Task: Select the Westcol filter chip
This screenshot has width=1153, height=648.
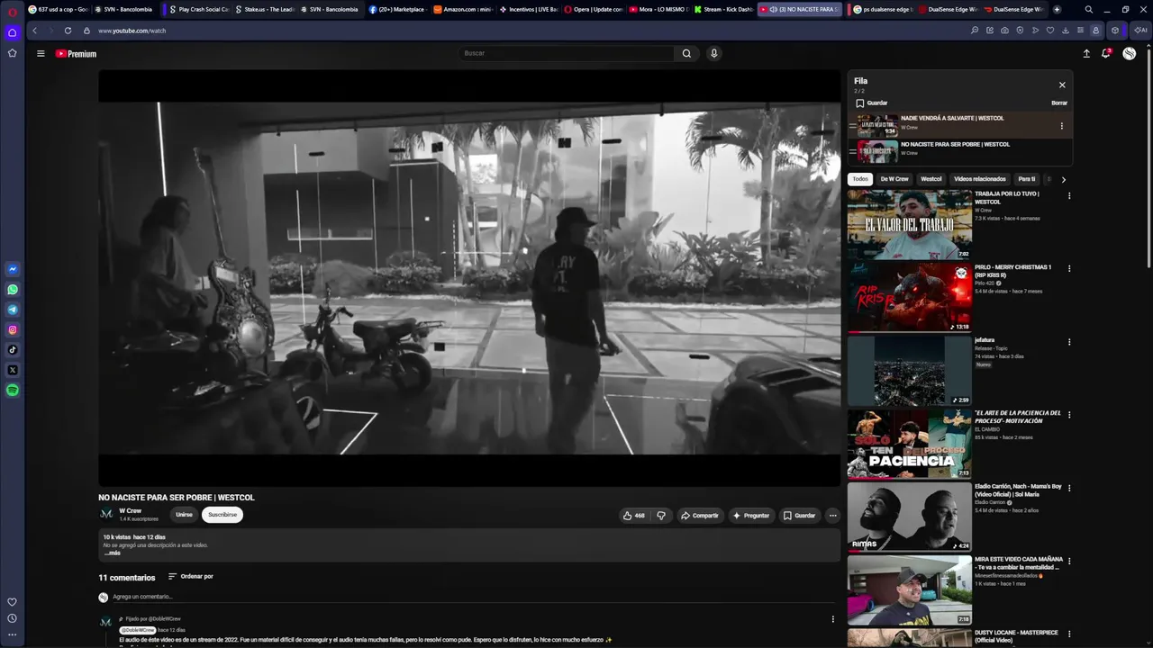Action: [x=931, y=179]
